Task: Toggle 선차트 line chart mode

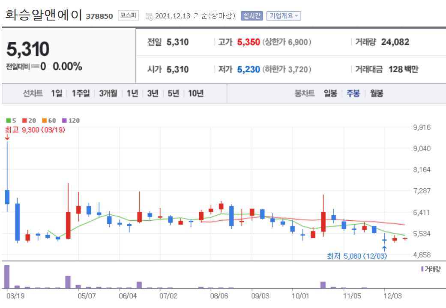Action: 33,93
